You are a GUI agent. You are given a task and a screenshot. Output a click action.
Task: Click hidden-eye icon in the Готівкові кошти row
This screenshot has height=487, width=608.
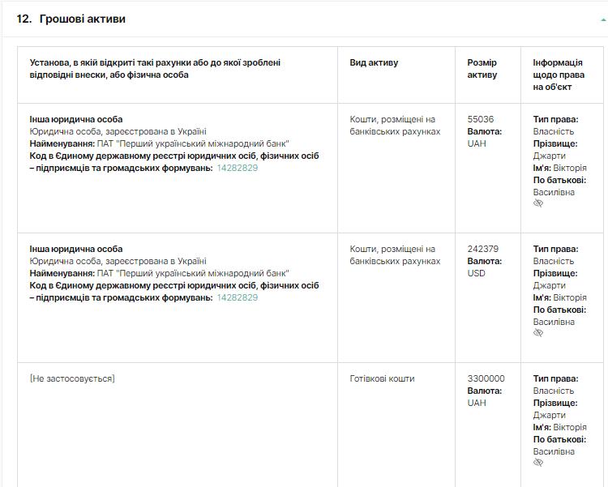[x=538, y=463]
